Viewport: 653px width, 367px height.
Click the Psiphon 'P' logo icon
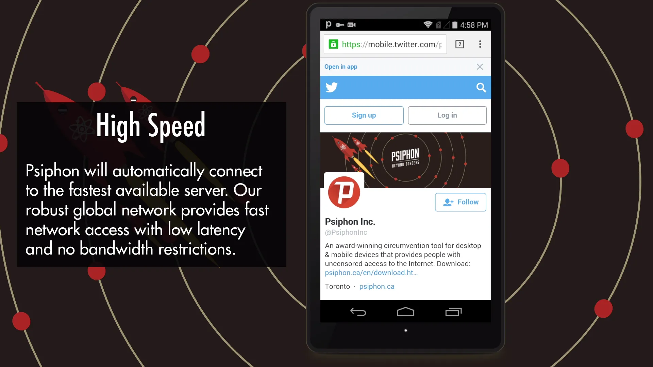click(x=344, y=192)
